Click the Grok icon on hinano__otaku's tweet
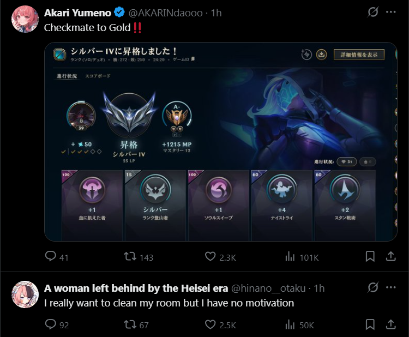 pos(372,287)
